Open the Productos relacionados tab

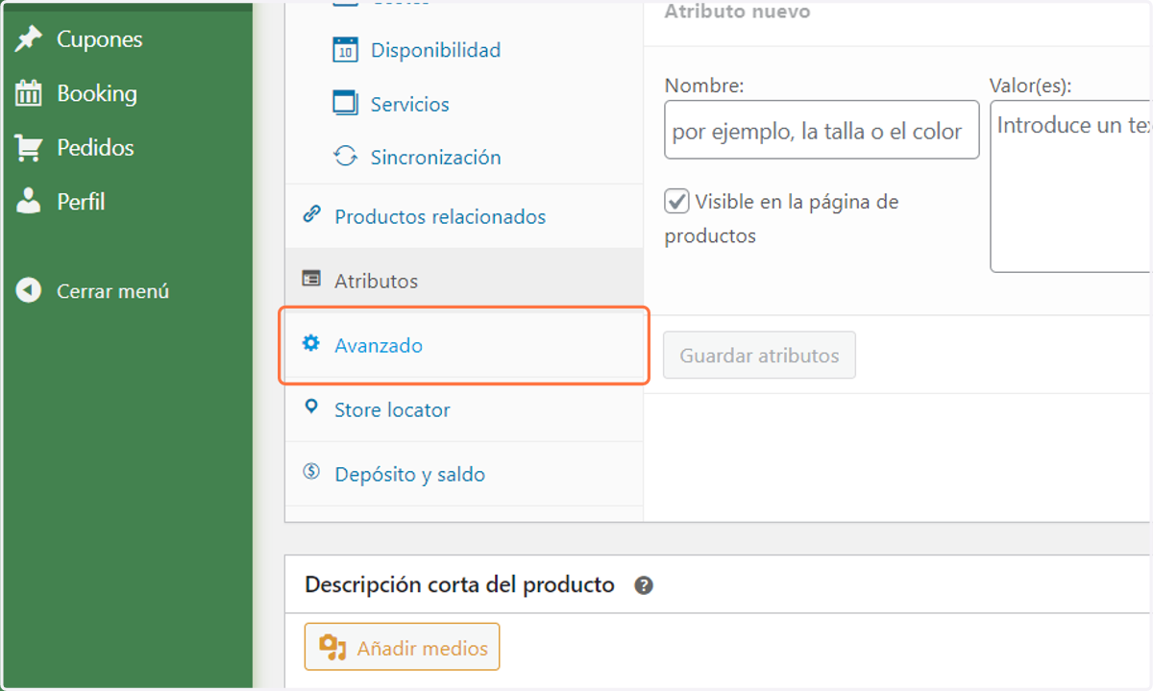click(464, 216)
